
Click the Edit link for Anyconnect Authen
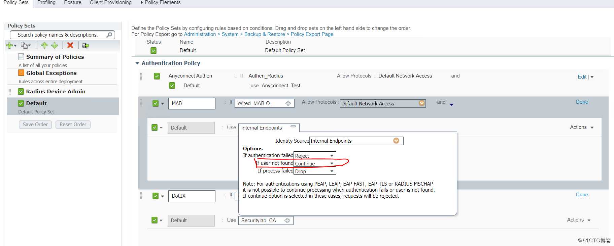(582, 77)
